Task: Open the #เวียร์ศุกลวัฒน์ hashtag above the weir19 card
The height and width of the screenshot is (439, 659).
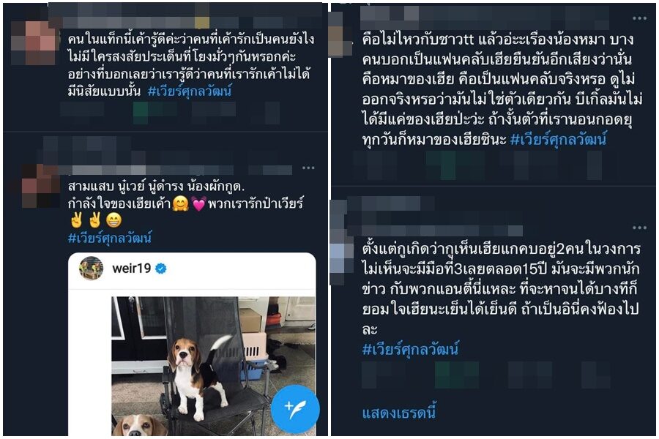Action: 109,237
